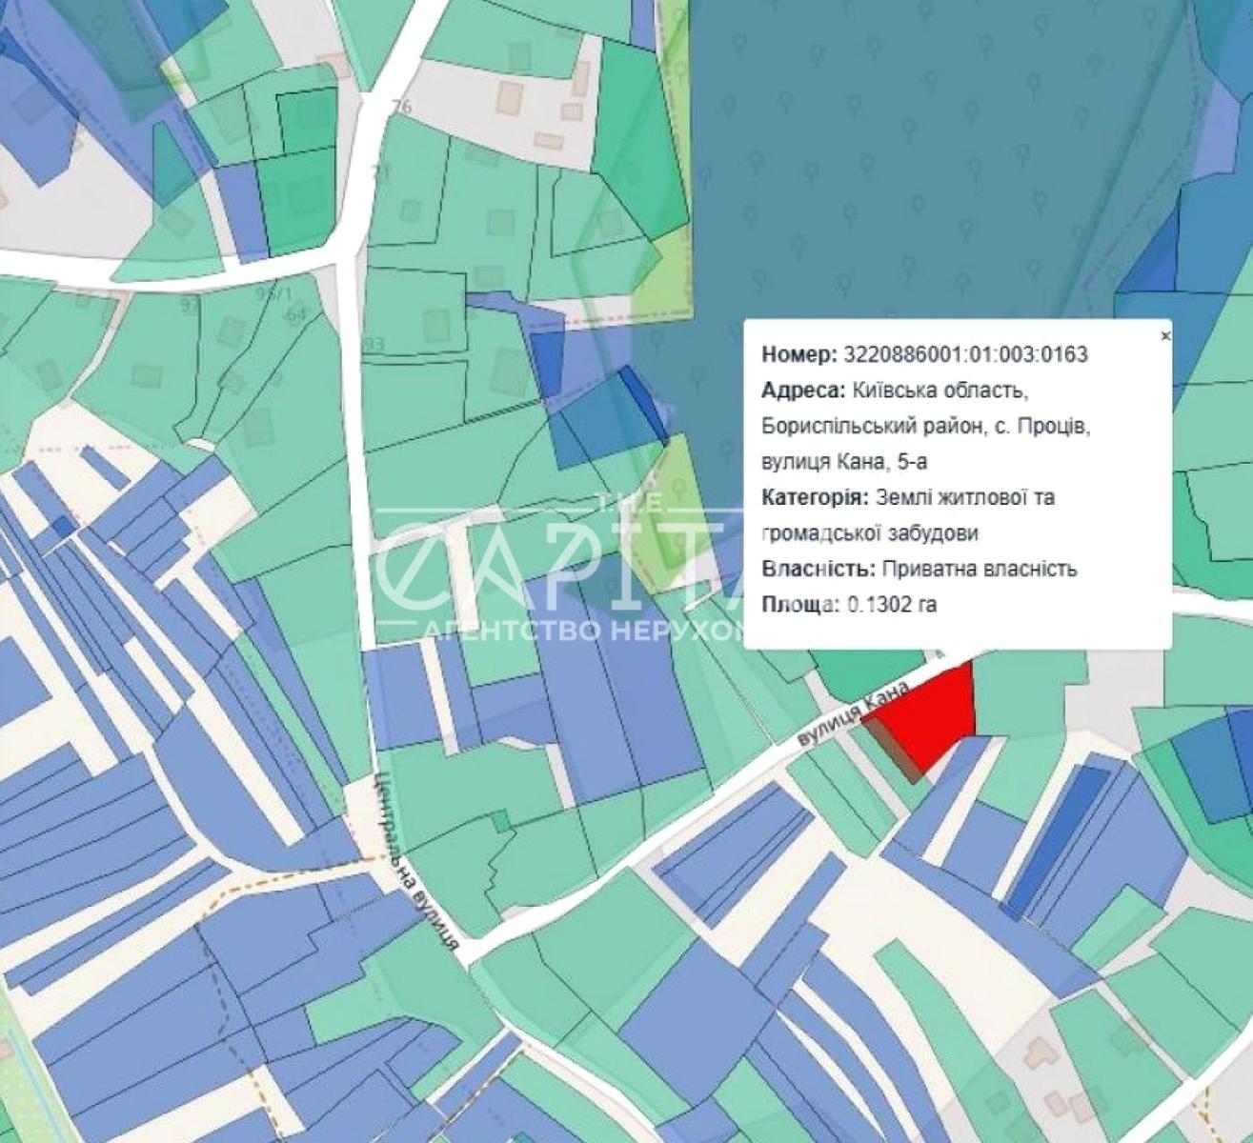1253x1143 pixels.
Task: Click the 'вулиця Кана, 5-а' address text
Action: click(x=844, y=462)
